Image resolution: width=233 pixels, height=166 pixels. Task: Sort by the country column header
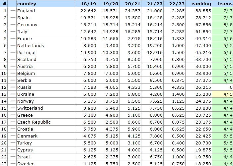(27, 4)
